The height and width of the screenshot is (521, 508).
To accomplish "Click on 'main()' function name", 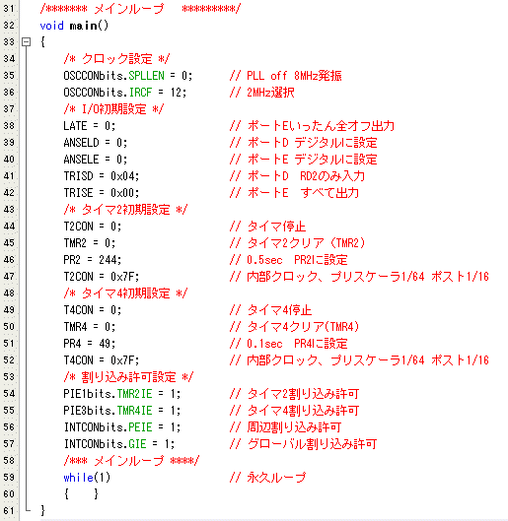I will (89, 26).
